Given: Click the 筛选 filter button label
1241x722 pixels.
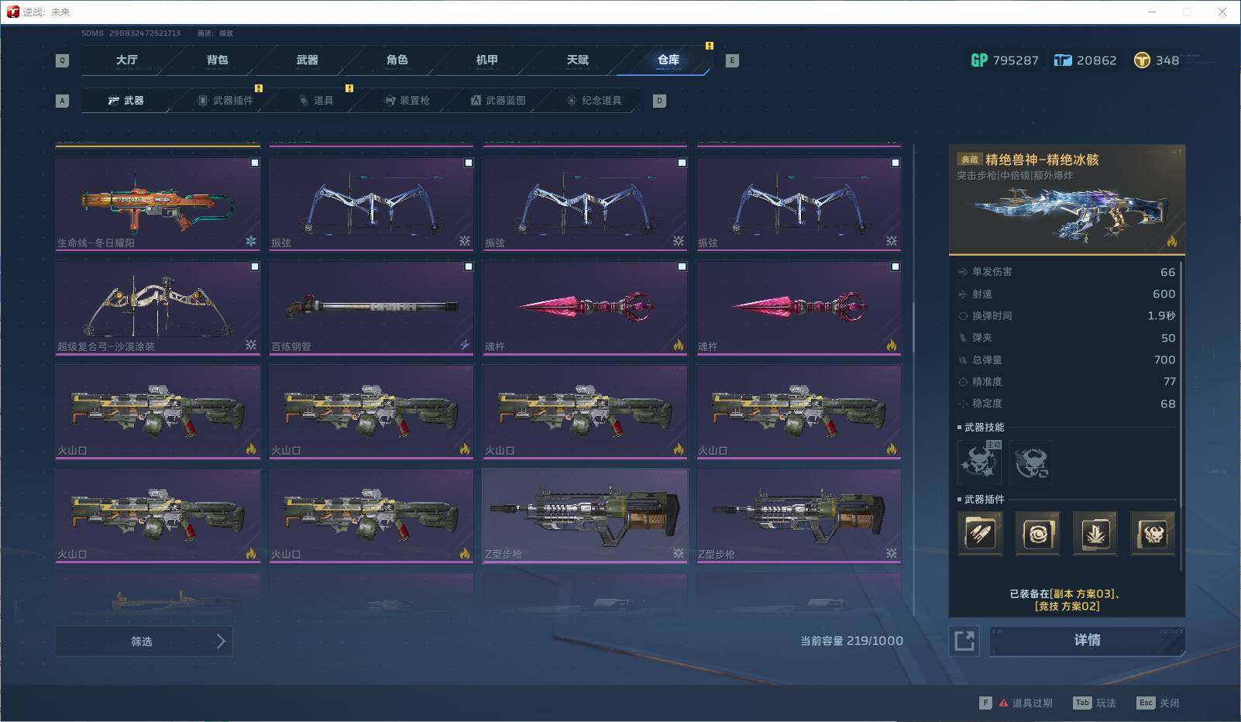Looking at the screenshot, I should tap(142, 641).
